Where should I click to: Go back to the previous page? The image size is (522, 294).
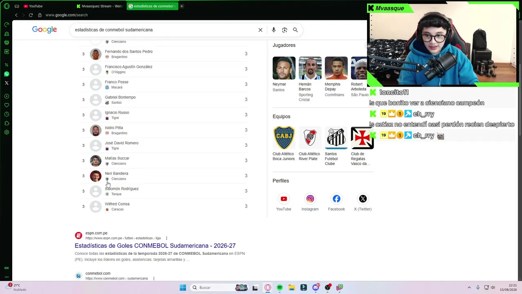16,15
